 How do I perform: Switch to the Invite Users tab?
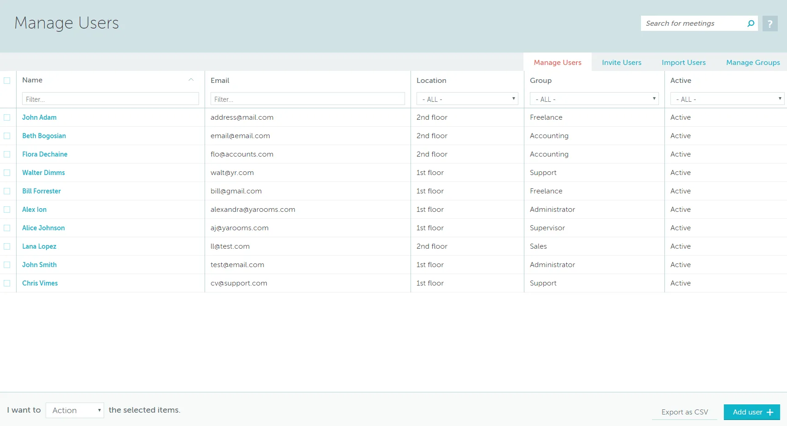click(621, 62)
